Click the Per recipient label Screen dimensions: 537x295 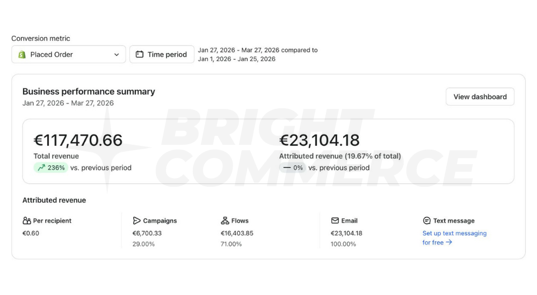pos(52,221)
